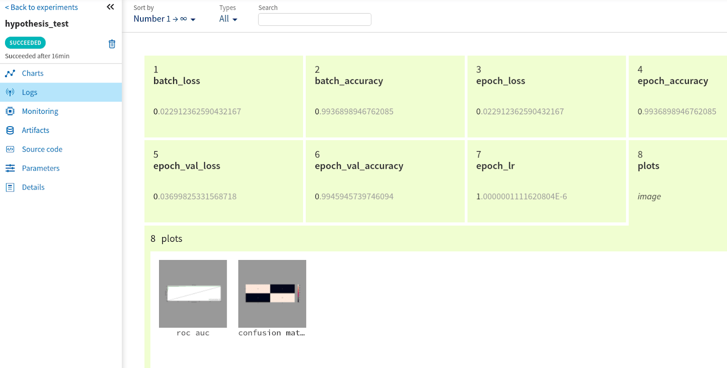Open the Sort by Number dropdown
727x368 pixels.
tap(164, 19)
